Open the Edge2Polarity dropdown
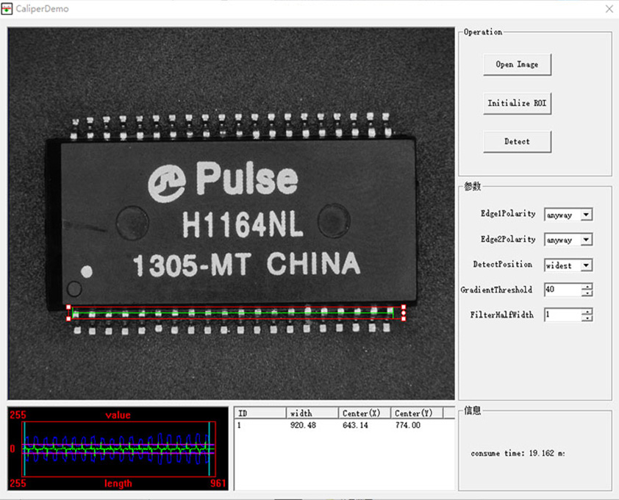The height and width of the screenshot is (500, 619). (x=585, y=239)
